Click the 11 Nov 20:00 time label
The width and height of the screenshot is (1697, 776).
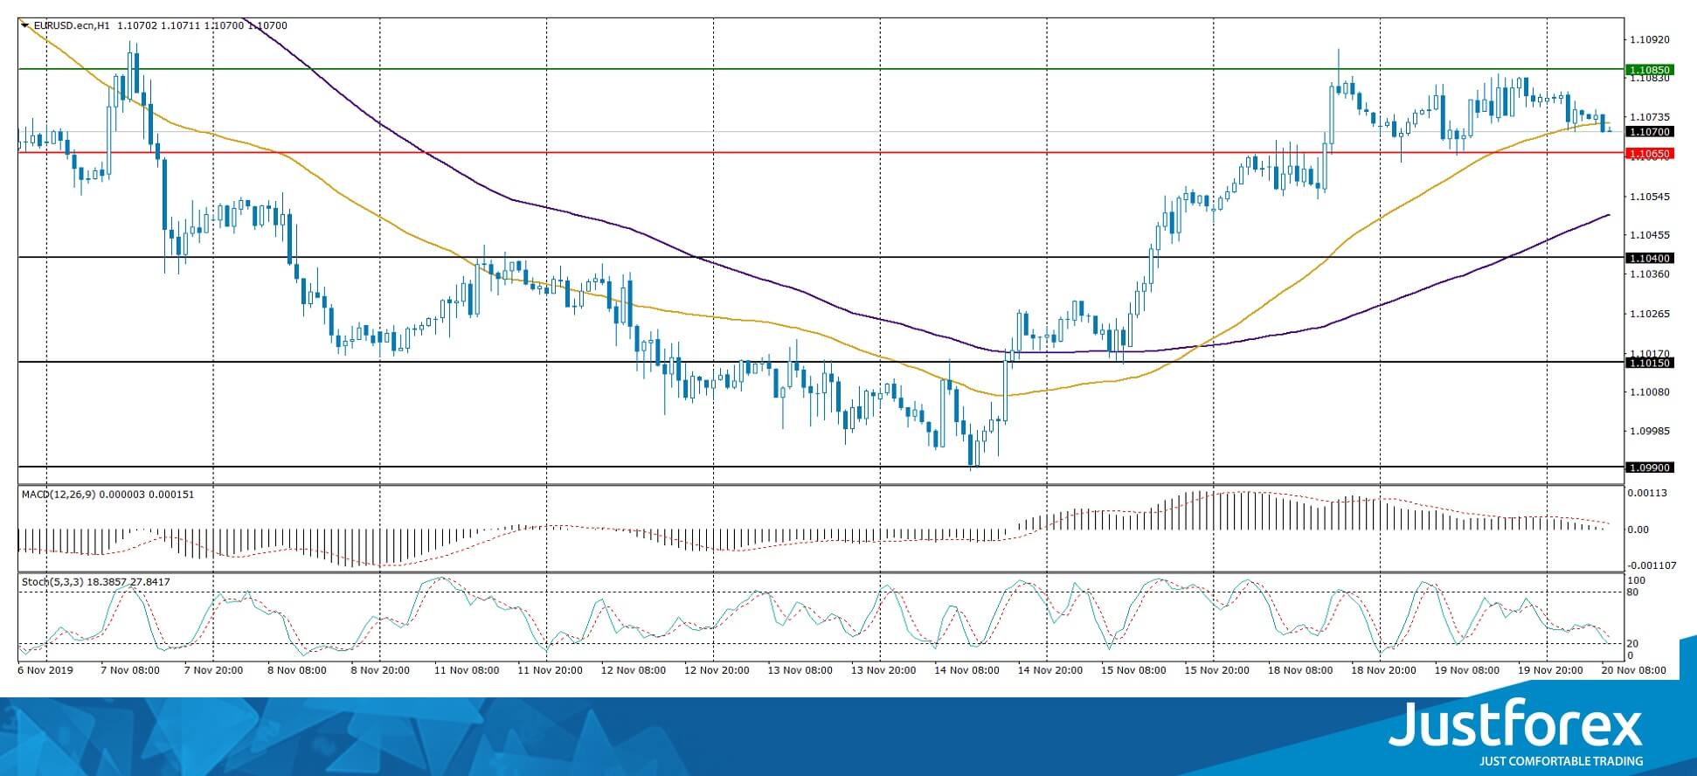coord(551,670)
